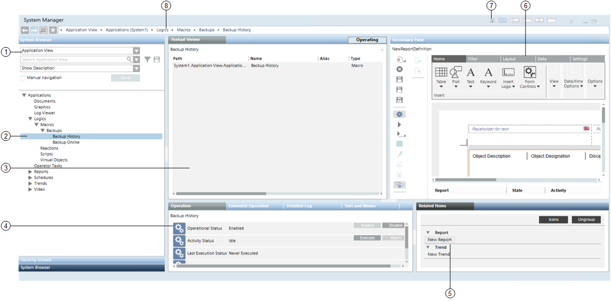Click the Insert Logo icon in ribbon

[x=508, y=72]
